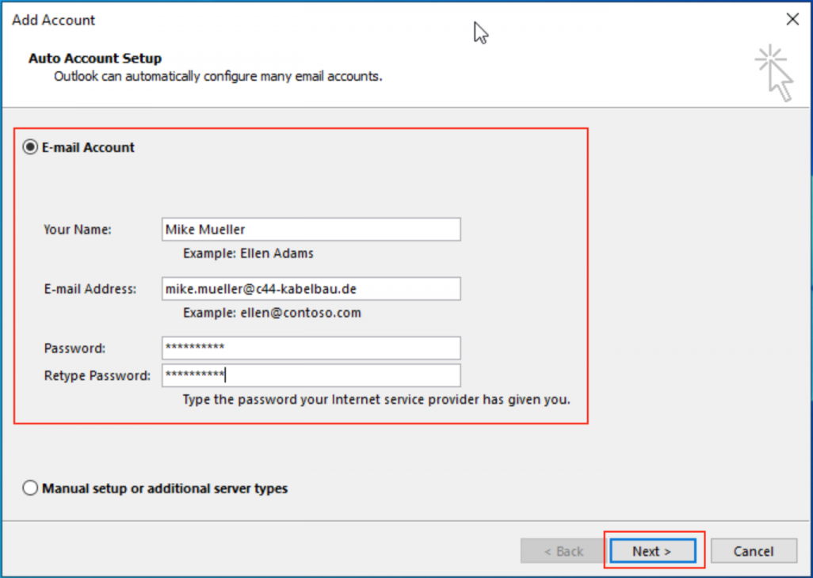
Task: Click the Cancel button
Action: (x=753, y=551)
